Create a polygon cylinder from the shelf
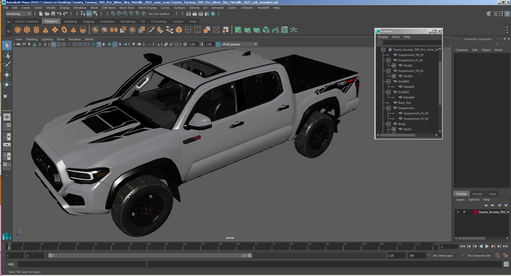 (x=36, y=30)
